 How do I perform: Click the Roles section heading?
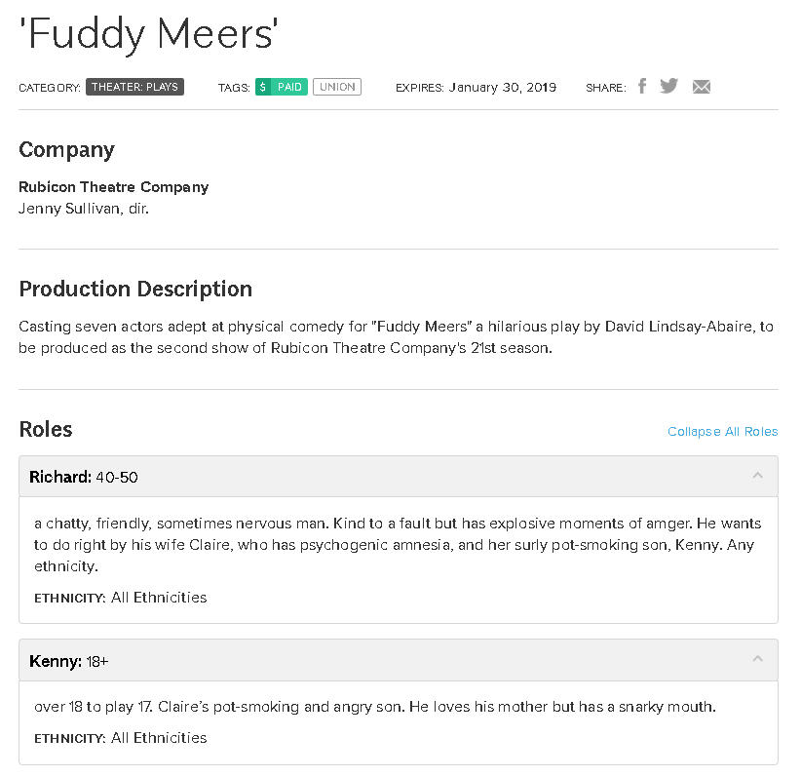coord(46,429)
